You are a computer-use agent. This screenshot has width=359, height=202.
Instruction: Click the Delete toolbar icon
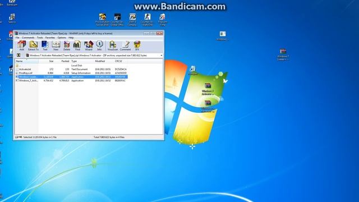click(x=67, y=45)
